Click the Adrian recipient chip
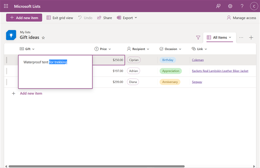The image size is (260, 168). (x=134, y=71)
